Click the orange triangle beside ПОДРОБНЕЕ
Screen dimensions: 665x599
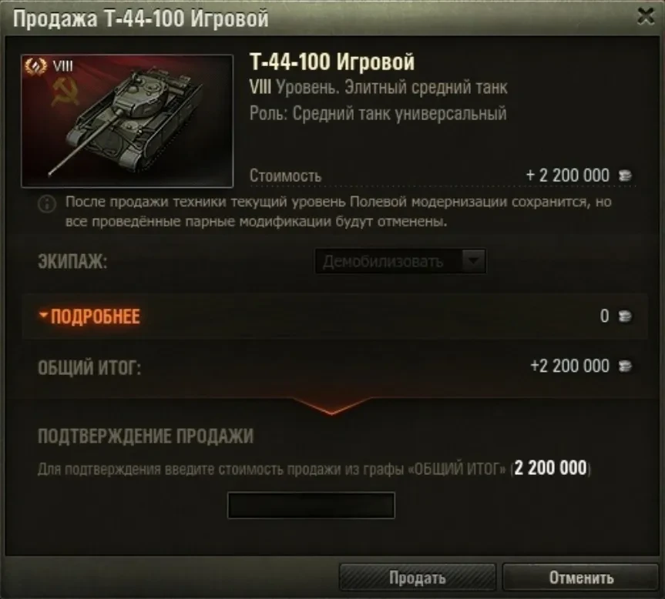(x=43, y=314)
